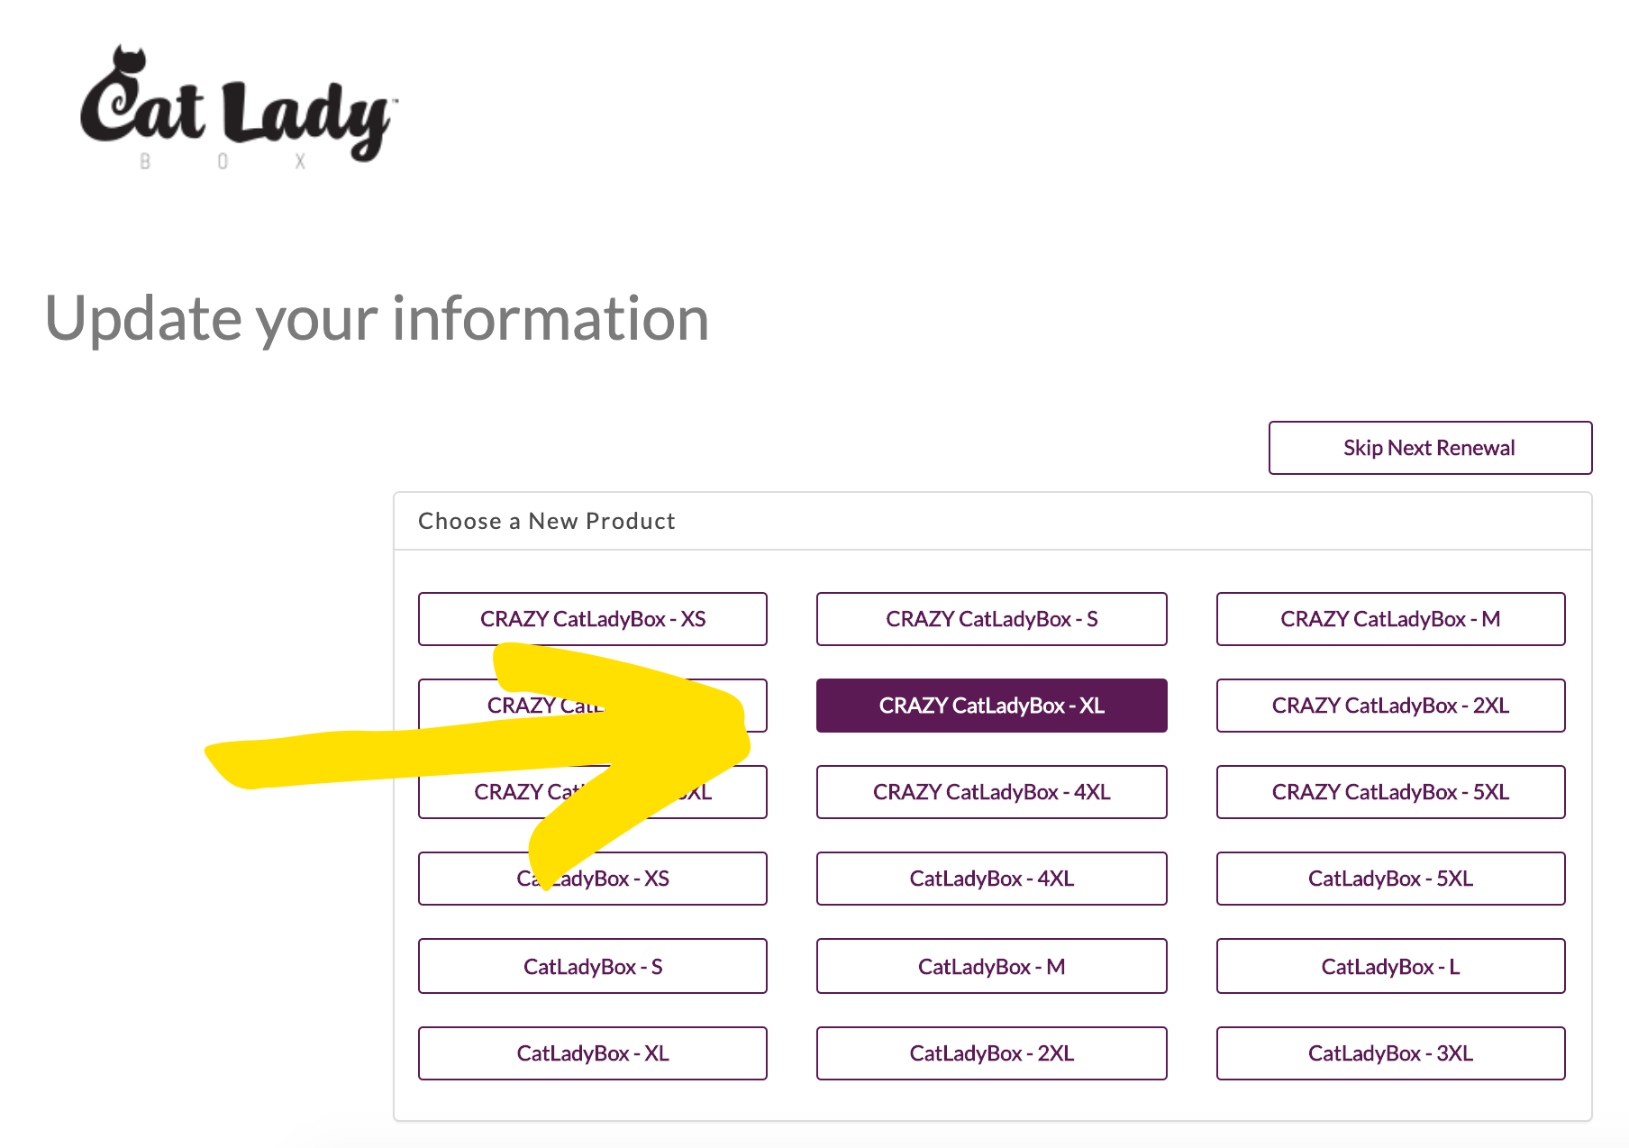Image resolution: width=1629 pixels, height=1148 pixels.
Task: Pick the regular CatLadyBox - 5XL
Action: (x=1390, y=879)
